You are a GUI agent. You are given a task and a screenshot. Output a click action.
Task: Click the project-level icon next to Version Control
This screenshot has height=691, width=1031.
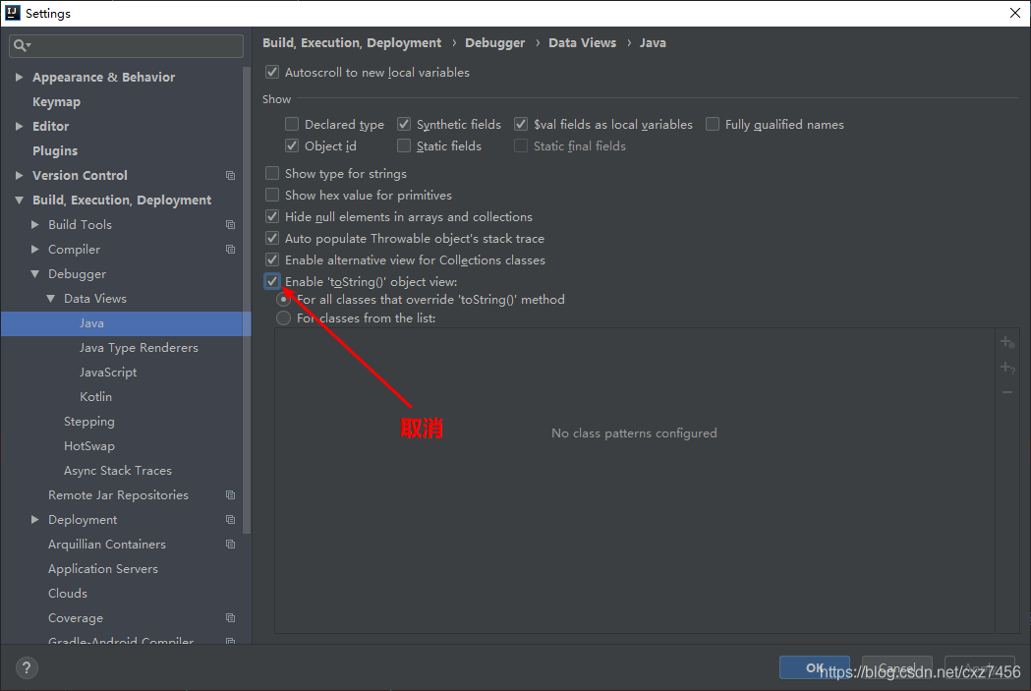230,176
